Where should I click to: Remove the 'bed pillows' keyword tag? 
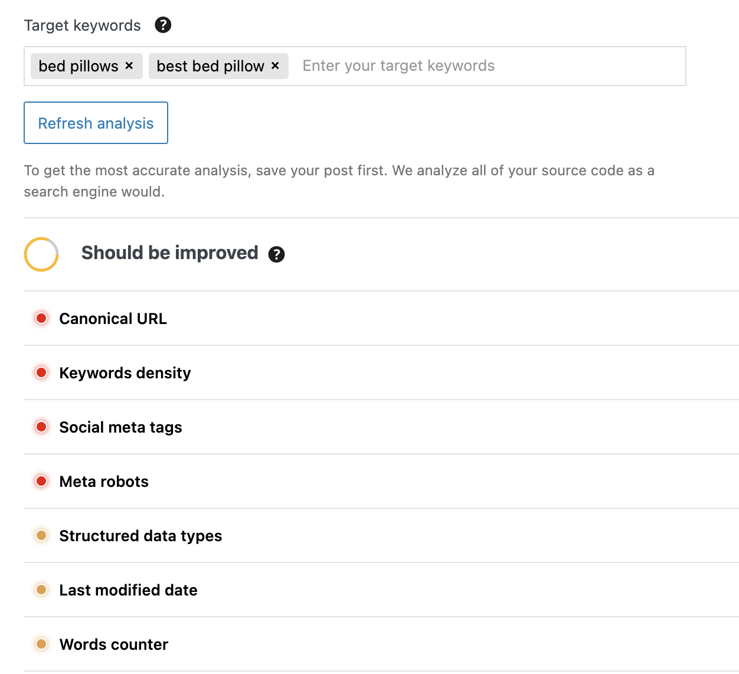129,66
